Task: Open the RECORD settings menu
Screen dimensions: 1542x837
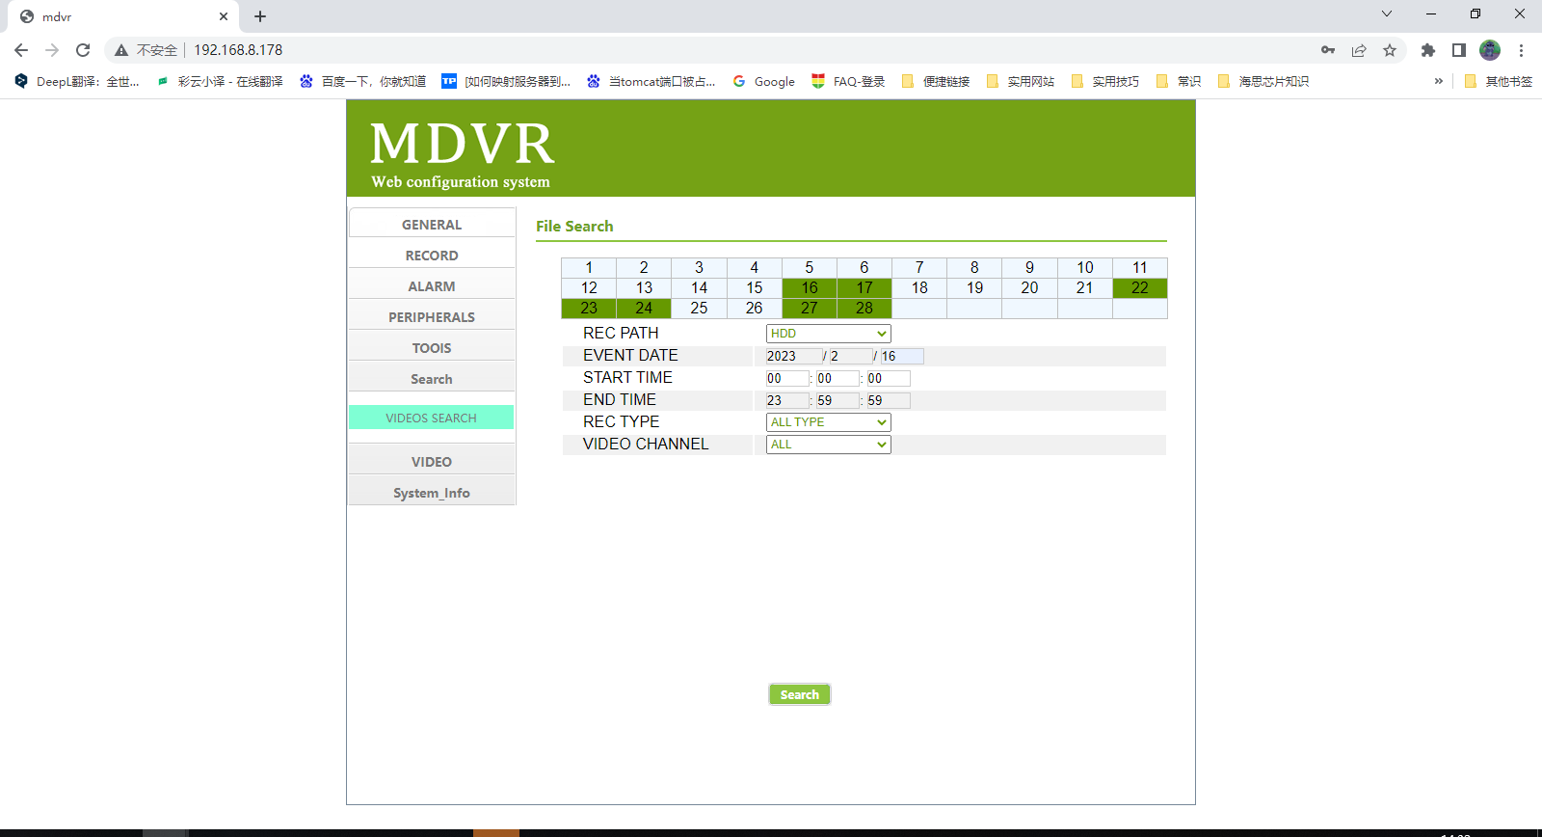Action: [432, 256]
